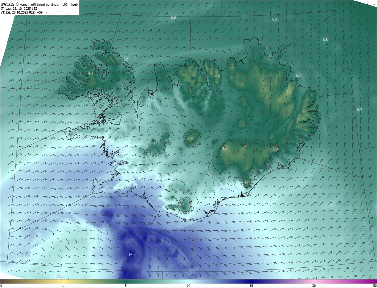The height and width of the screenshot is (288, 377).
Task: Click the 4.1 value in the Westfjords
Action: [x=91, y=73]
